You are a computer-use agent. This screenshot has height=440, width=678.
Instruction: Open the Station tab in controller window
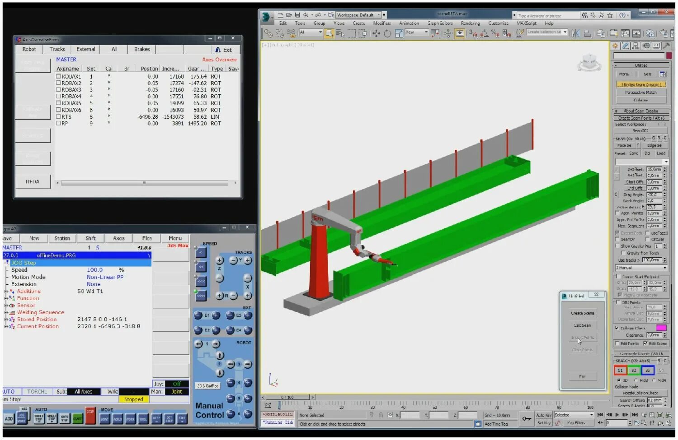pyautogui.click(x=62, y=238)
